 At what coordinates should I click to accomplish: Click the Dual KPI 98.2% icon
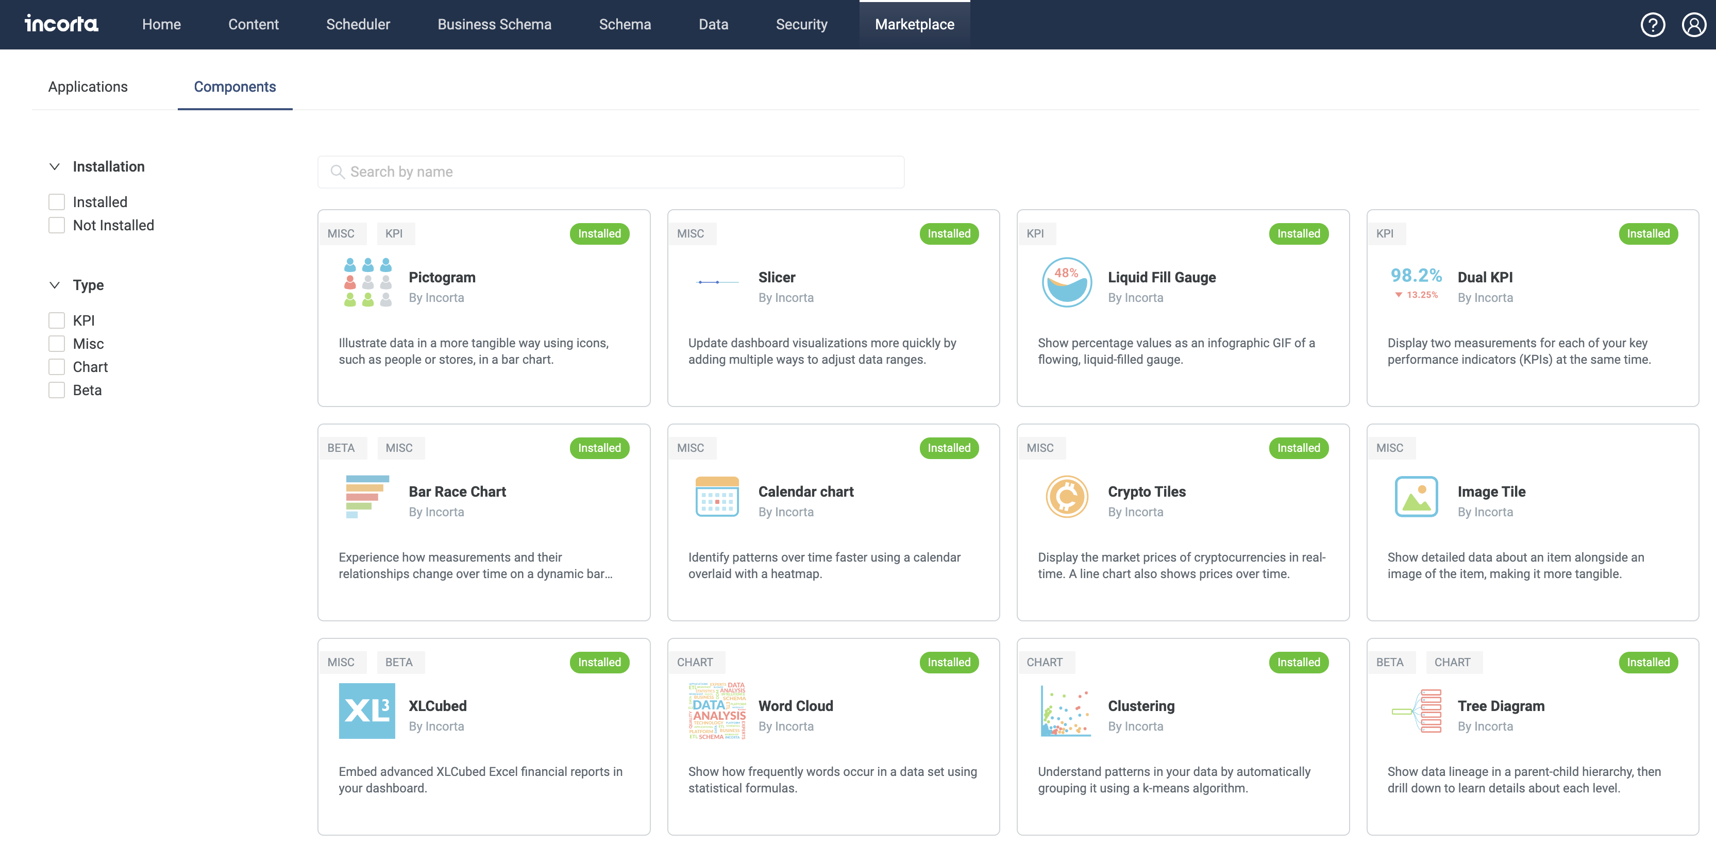tap(1416, 282)
